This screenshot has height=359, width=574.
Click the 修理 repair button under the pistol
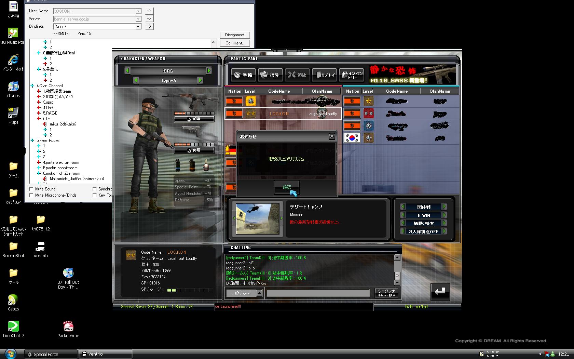[194, 150]
